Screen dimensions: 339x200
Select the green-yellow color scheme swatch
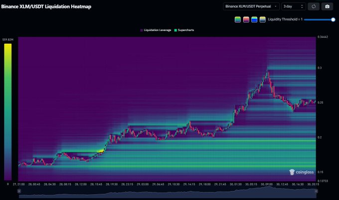[238, 19]
